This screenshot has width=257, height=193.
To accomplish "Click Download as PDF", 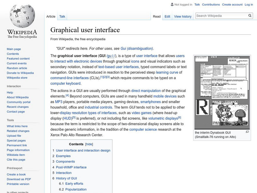I will tap(19, 179).
